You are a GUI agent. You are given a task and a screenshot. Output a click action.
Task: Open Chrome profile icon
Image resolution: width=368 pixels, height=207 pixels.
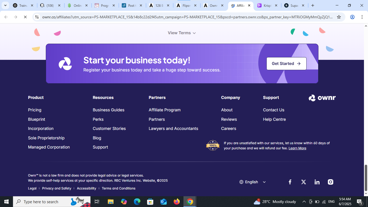pyautogui.click(x=352, y=17)
